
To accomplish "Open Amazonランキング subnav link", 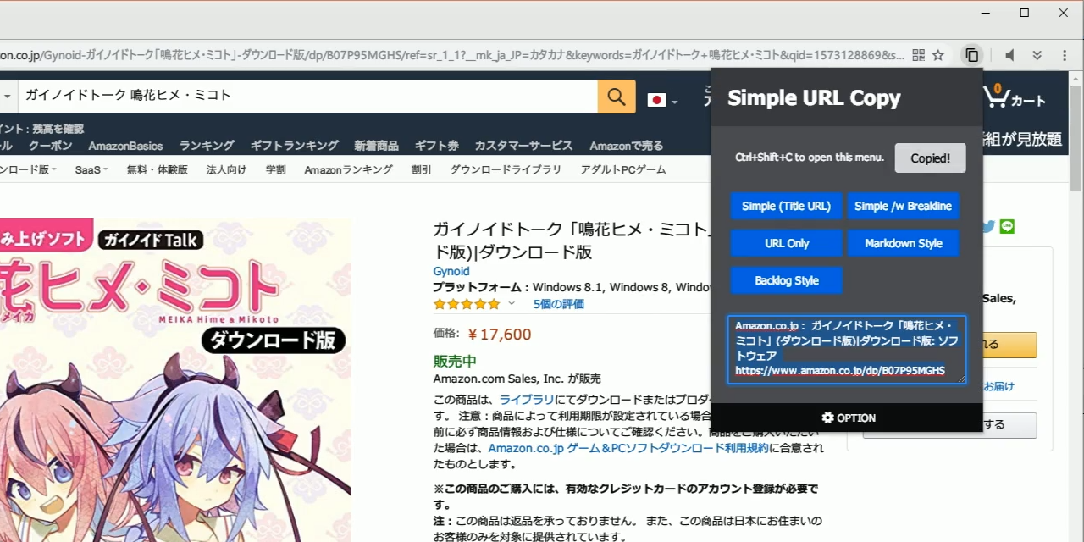I will [x=348, y=169].
